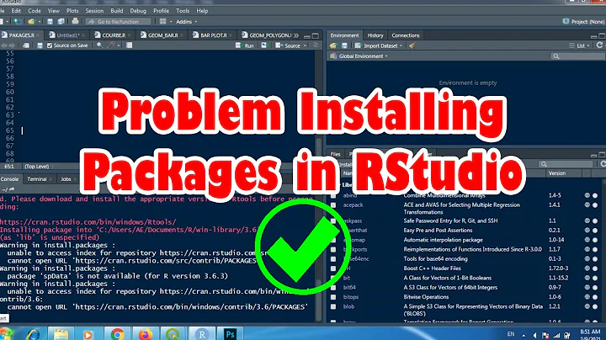The width and height of the screenshot is (606, 340).
Task: Show more hidden editor tabs chevron
Action: click(296, 35)
